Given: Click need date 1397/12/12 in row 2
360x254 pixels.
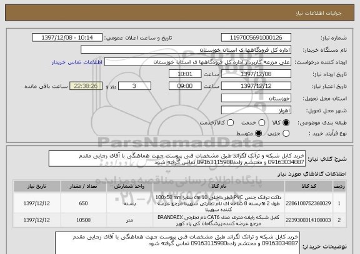Looking at the screenshot, I should (37, 220).
